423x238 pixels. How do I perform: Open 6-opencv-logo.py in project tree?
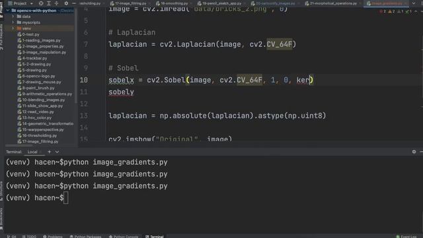pos(38,76)
